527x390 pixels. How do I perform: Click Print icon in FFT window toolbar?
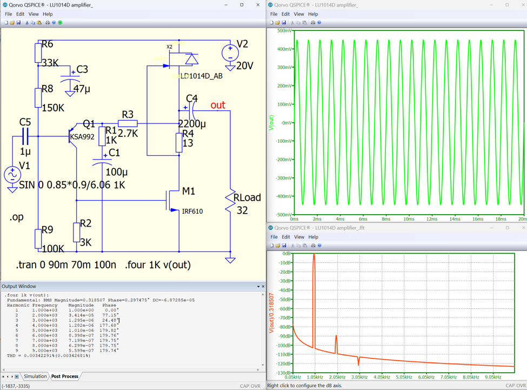[313, 246]
